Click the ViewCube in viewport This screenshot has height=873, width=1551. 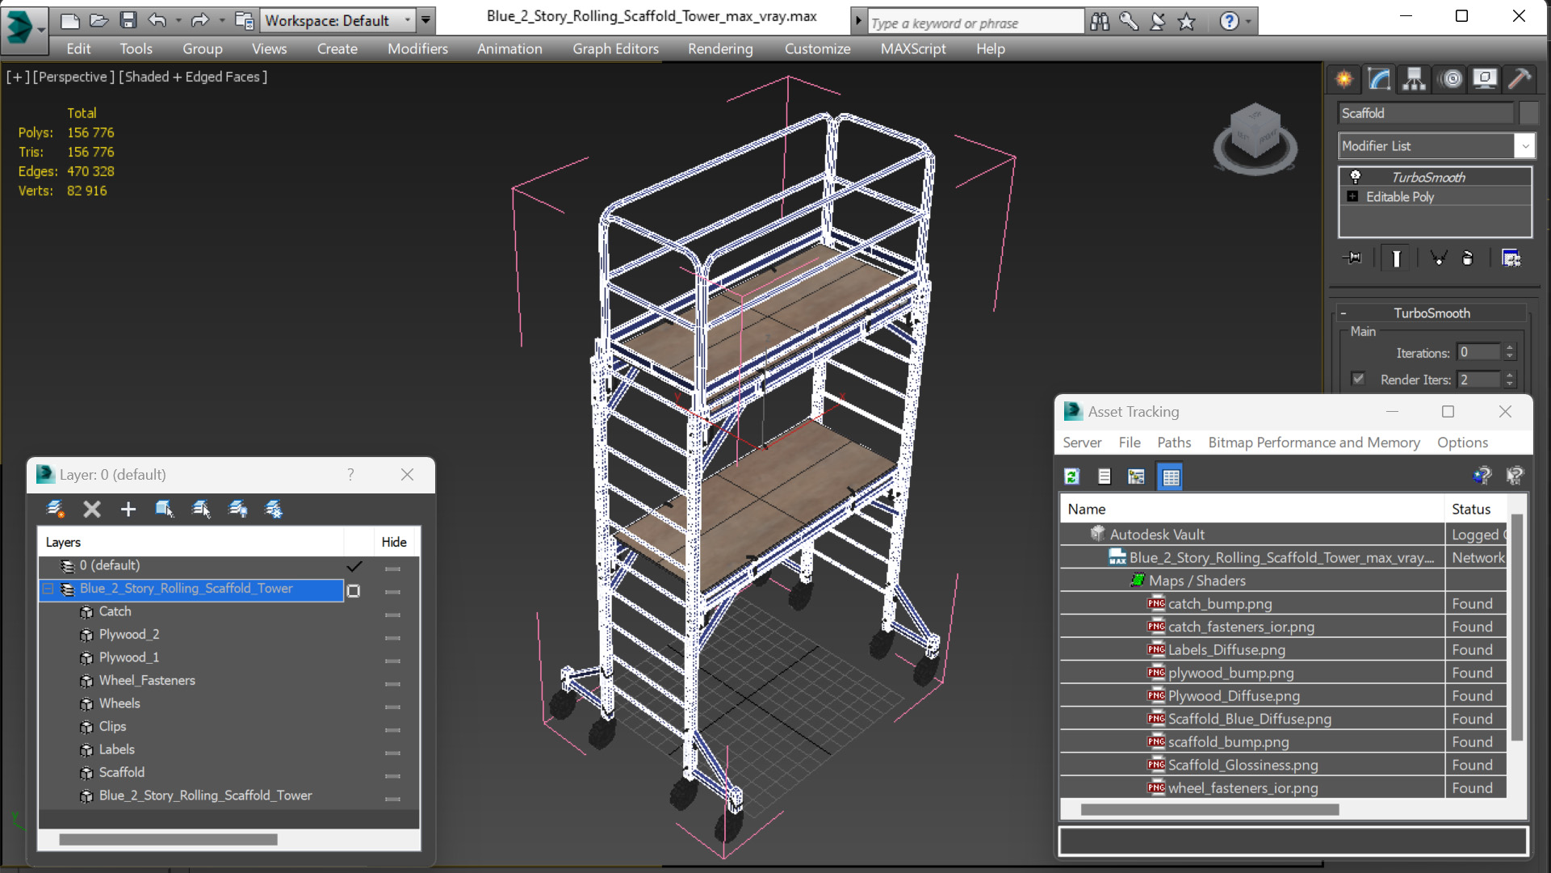pos(1255,138)
